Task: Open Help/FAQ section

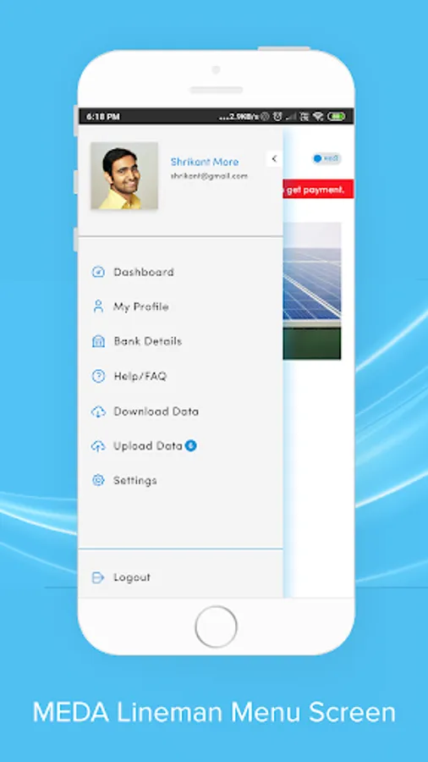Action: (x=140, y=376)
